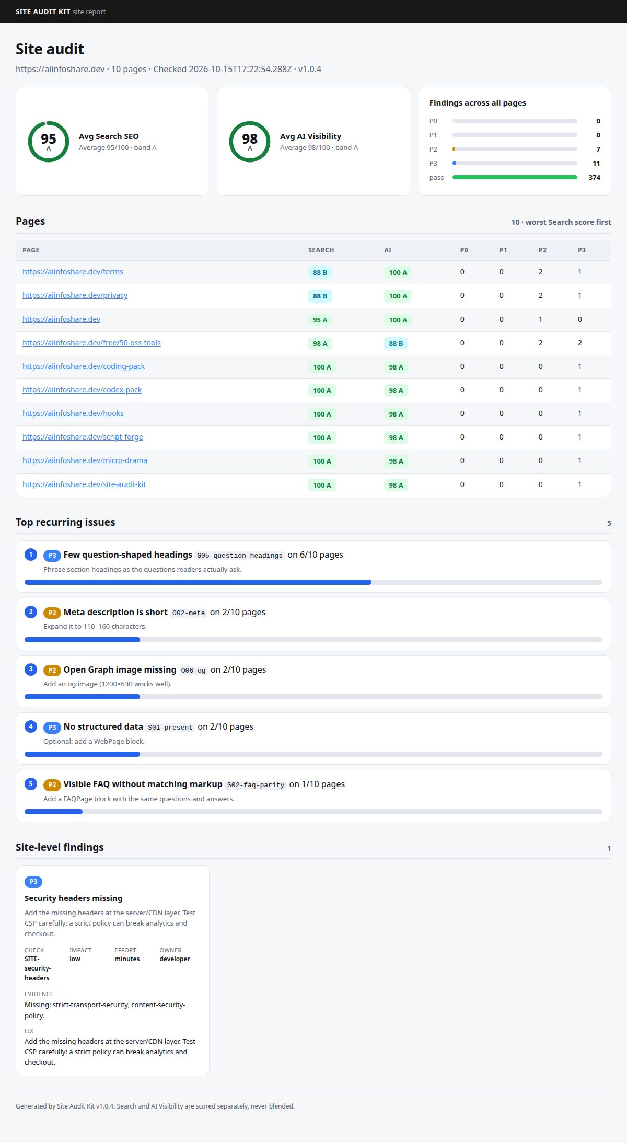Click the SITE-security-headers check value

[38, 968]
